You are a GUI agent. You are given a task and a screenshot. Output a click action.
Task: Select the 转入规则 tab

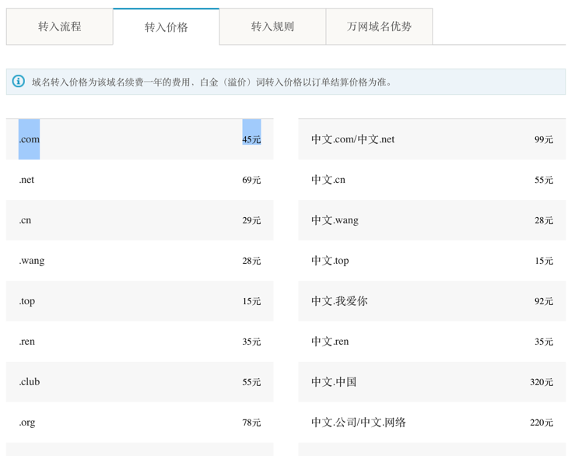pyautogui.click(x=272, y=26)
